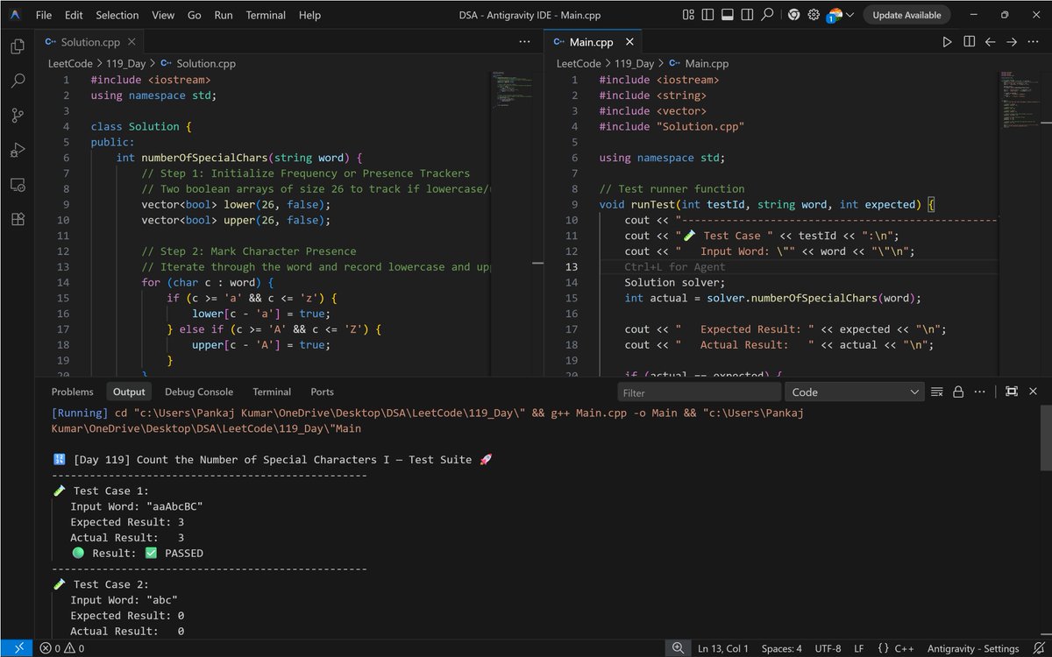This screenshot has height=657, width=1052.
Task: Open more actions in the output panel
Action: pos(980,392)
